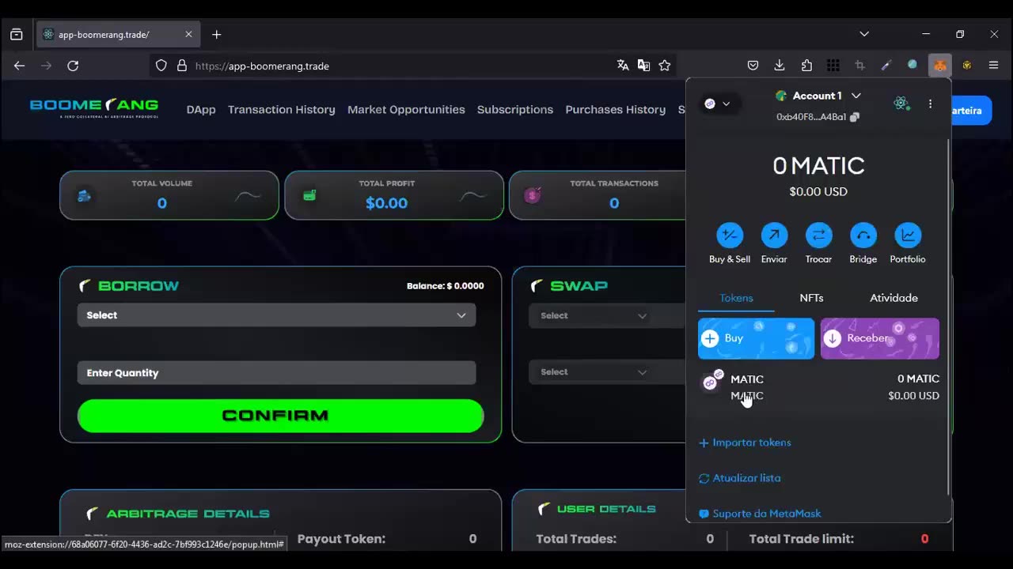Open the MetaMask fox extension icon
Screen dimensions: 1013x569
click(939, 66)
